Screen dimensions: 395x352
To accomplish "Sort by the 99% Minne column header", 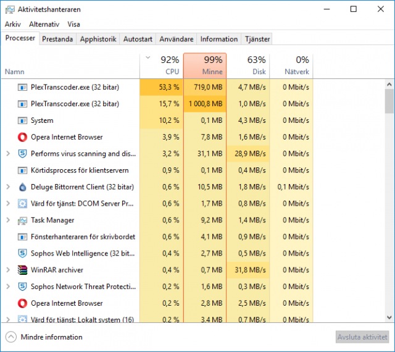I will pos(205,66).
